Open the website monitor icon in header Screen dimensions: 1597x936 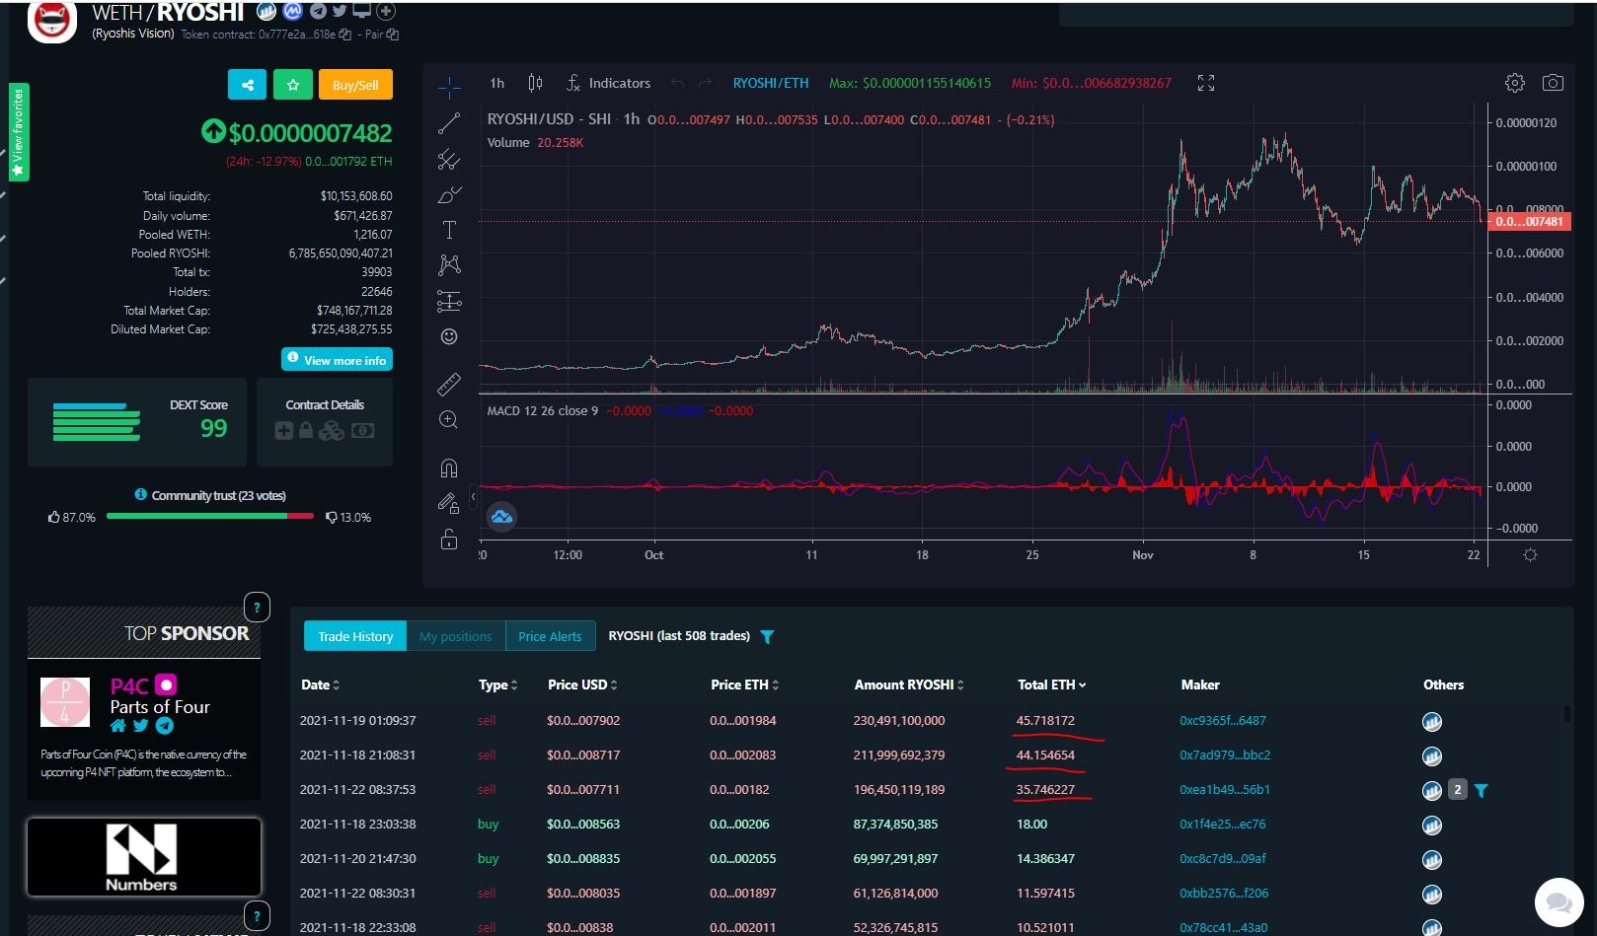pos(362,11)
